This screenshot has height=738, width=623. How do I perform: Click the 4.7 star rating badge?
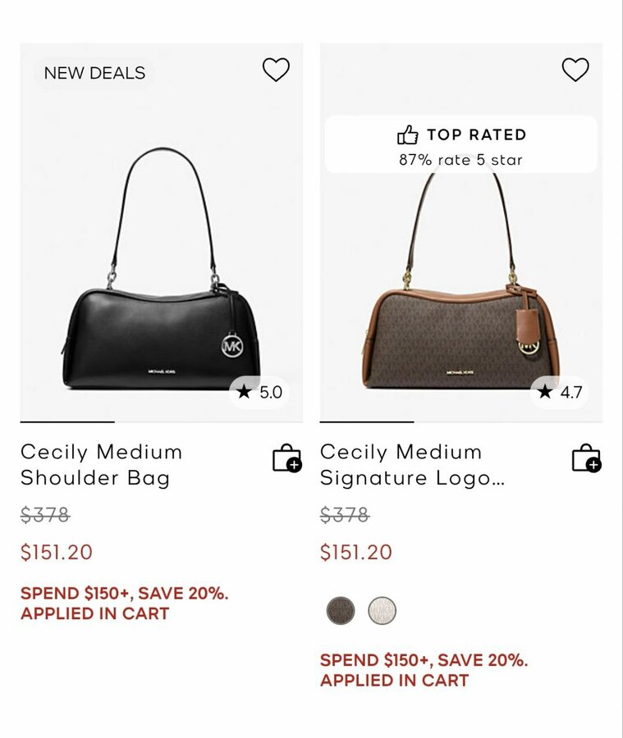pos(560,392)
